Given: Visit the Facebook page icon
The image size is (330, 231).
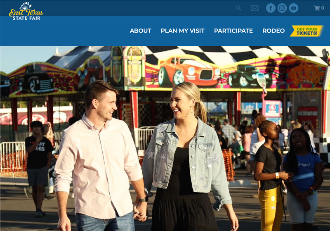Looking at the screenshot, I should [271, 8].
